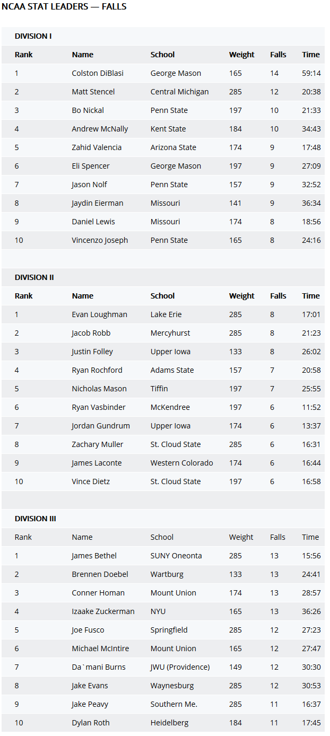Click the NCAA STAT LEADERS — FALLS title

click(64, 7)
